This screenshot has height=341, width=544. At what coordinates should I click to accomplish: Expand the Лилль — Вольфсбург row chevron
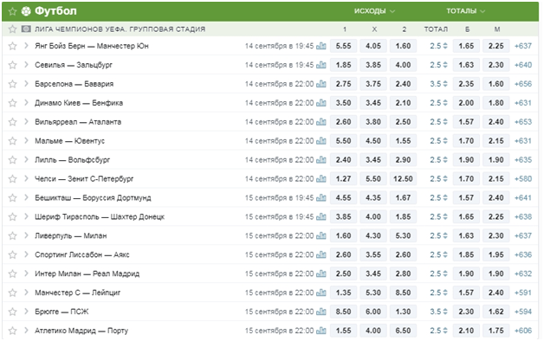click(26, 160)
